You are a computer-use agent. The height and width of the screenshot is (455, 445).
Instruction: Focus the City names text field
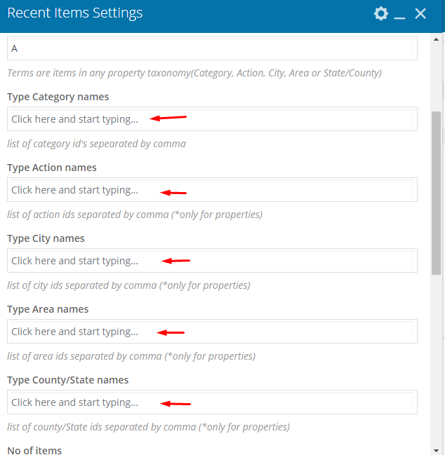point(212,260)
